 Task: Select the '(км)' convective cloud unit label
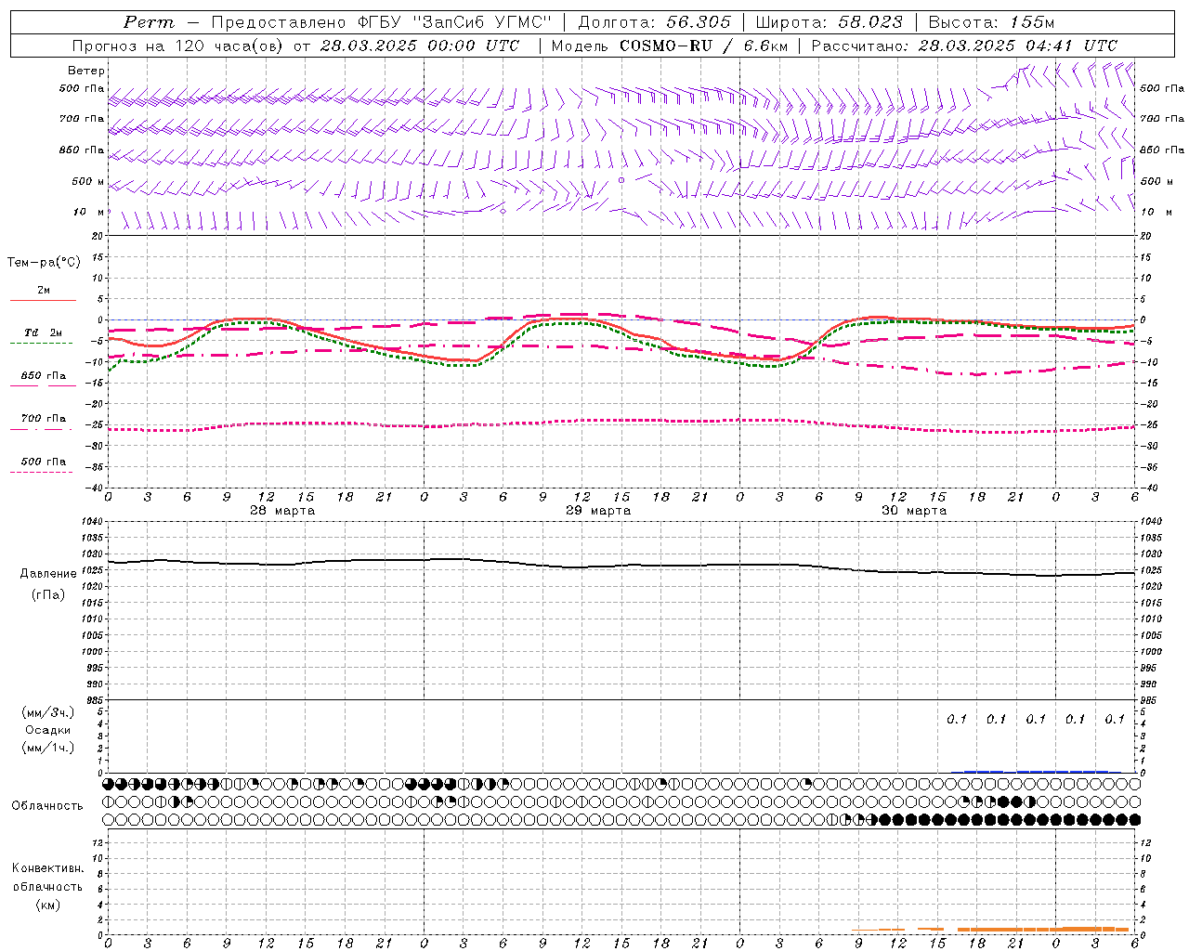click(48, 905)
